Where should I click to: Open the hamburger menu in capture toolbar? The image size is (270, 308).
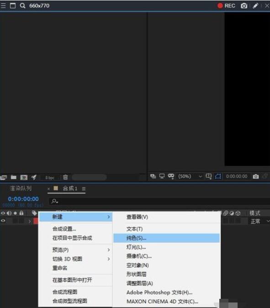[3, 5]
